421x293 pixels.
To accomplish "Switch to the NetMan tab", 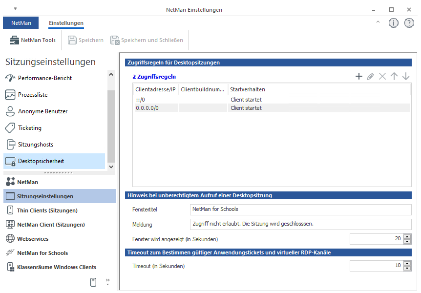I will [x=21, y=22].
